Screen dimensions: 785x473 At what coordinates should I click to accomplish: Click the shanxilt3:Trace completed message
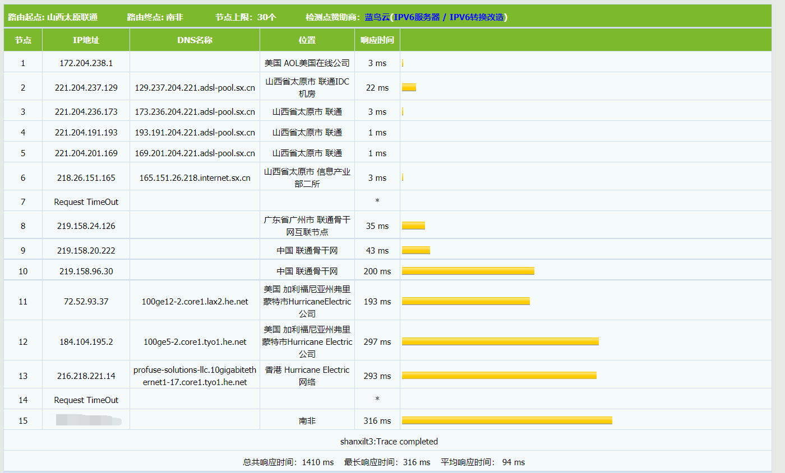[389, 442]
